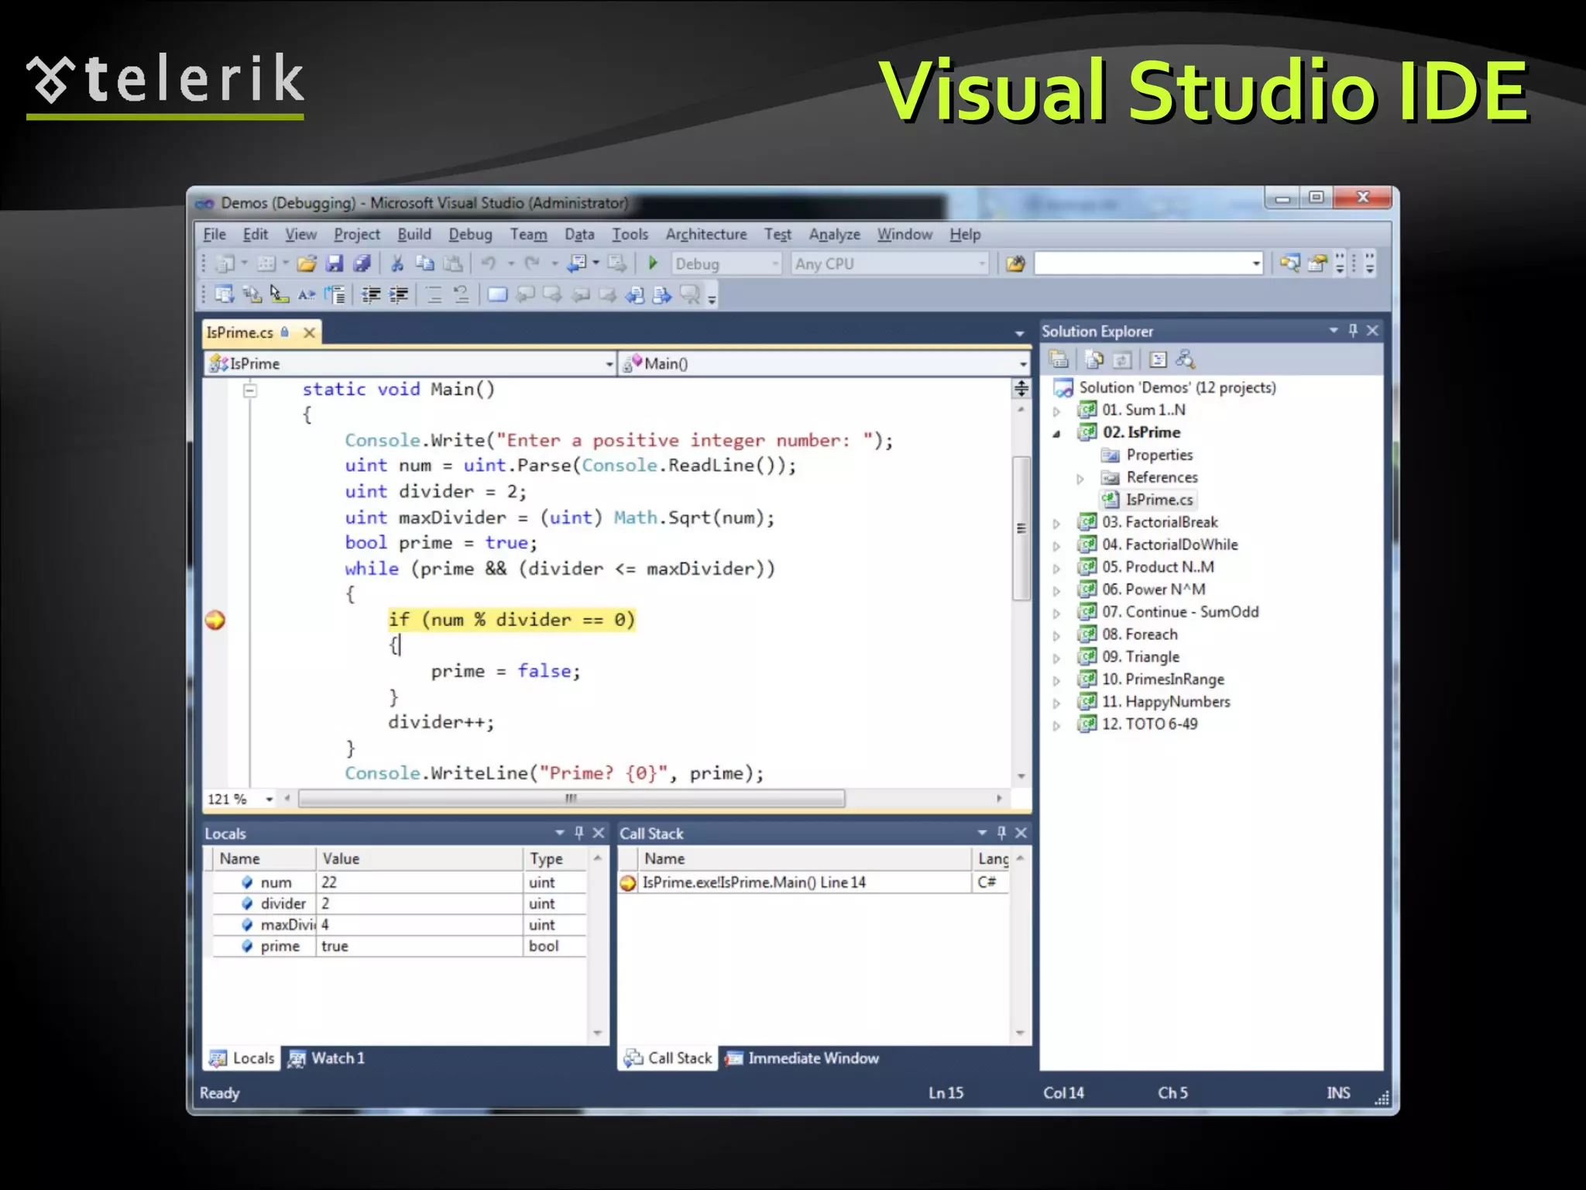The image size is (1586, 1190).
Task: Click the View Class Diagram icon
Action: tap(1186, 360)
